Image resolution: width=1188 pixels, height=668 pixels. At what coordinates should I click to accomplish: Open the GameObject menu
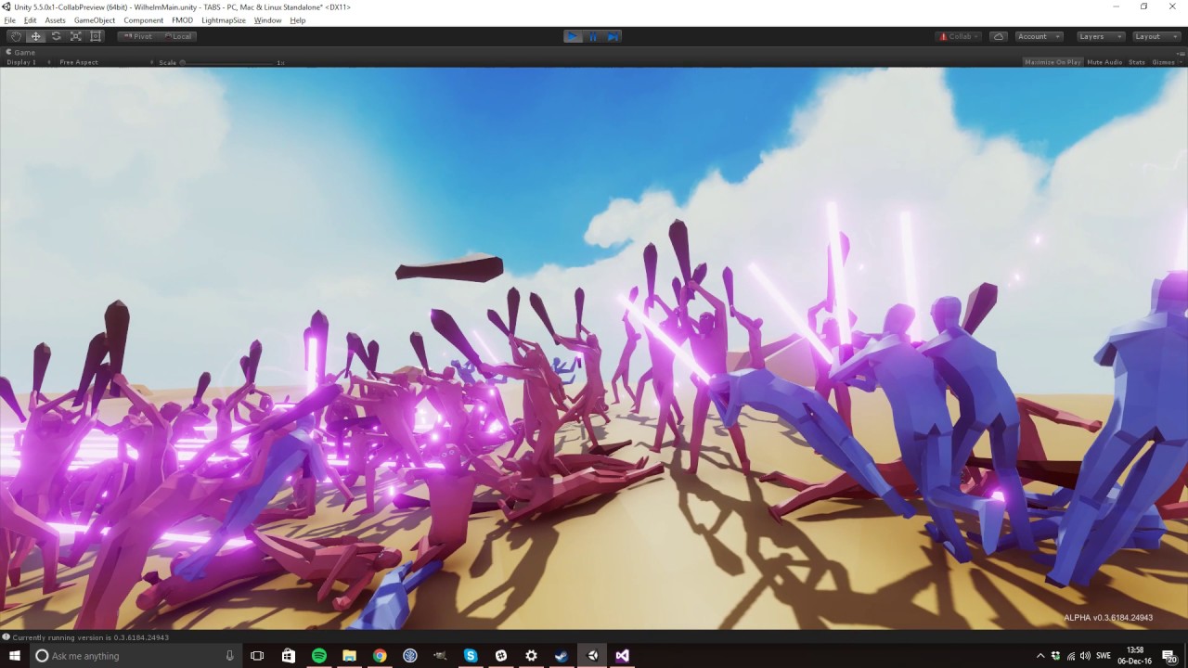click(95, 20)
